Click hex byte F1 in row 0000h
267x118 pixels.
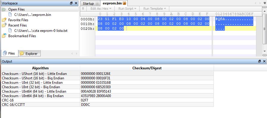(x=114, y=19)
